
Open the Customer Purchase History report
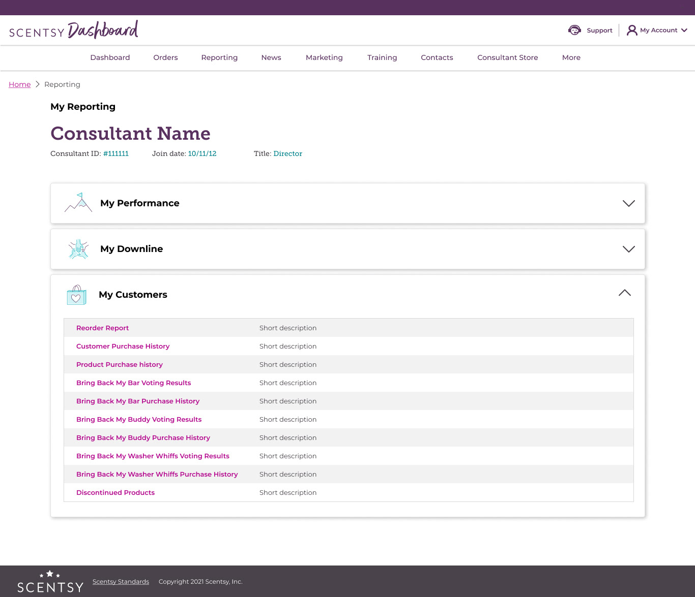[123, 346]
